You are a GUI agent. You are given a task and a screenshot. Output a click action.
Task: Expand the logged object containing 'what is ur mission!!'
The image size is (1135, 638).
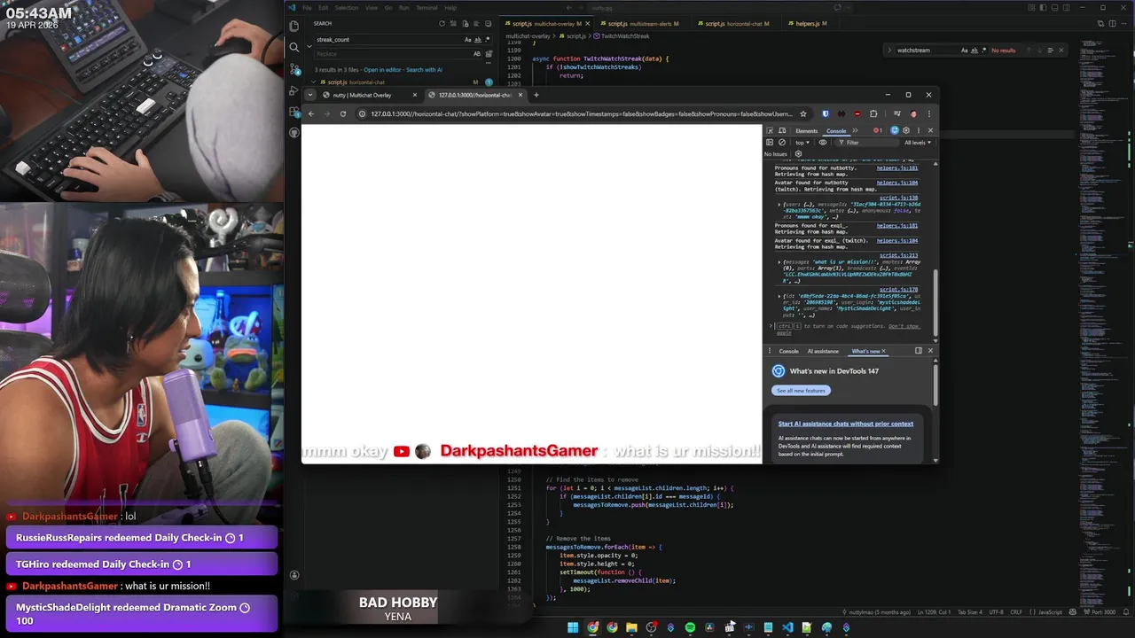[x=779, y=262]
